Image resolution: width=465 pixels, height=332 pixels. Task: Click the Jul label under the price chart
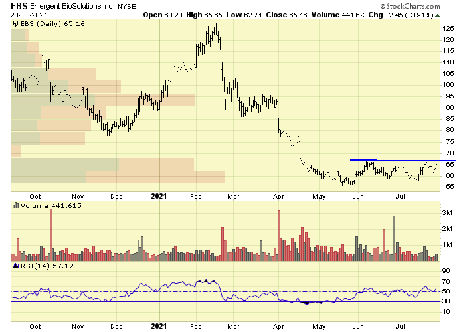click(401, 197)
